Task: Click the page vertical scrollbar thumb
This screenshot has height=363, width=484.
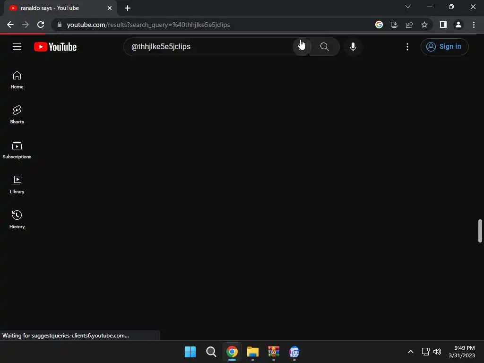Action: [x=480, y=231]
